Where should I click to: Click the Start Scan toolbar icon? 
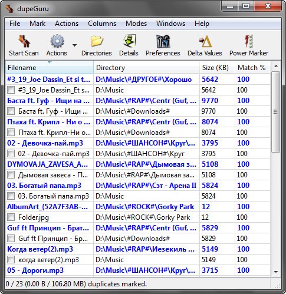click(24, 41)
